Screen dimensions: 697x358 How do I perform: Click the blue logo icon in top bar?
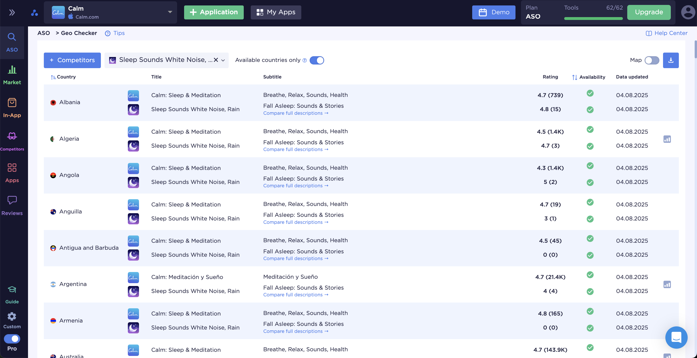click(x=34, y=12)
